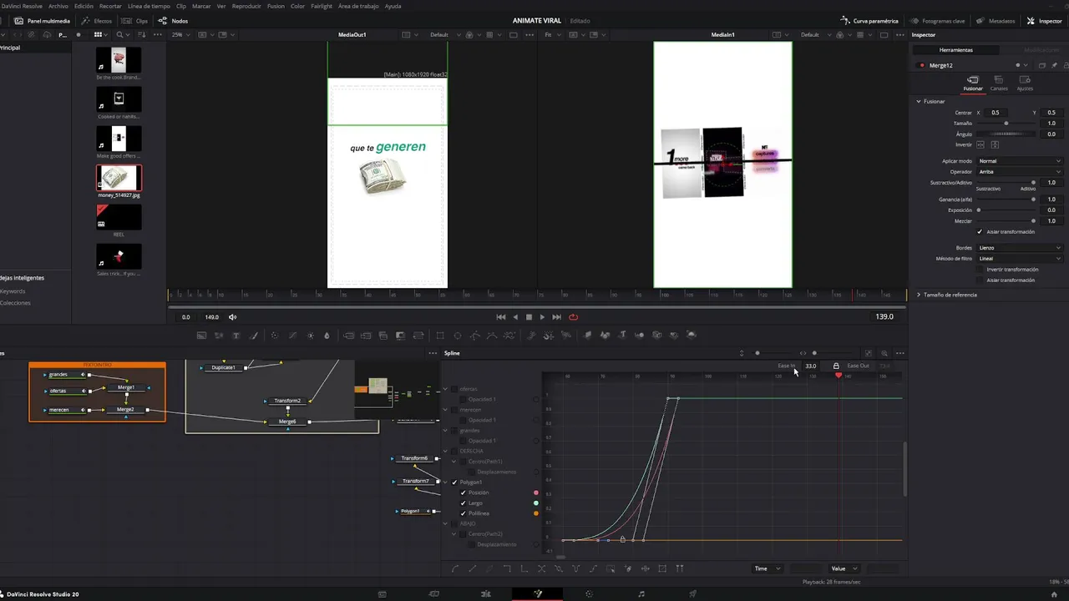Play the composition forward
The width and height of the screenshot is (1069, 601).
click(542, 317)
